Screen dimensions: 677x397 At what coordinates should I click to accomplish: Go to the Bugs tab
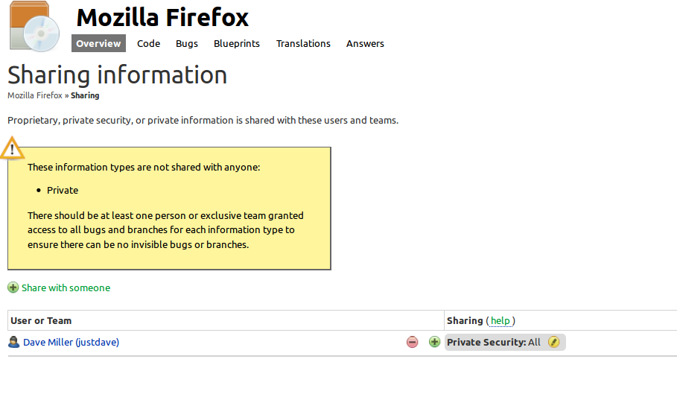(x=187, y=43)
